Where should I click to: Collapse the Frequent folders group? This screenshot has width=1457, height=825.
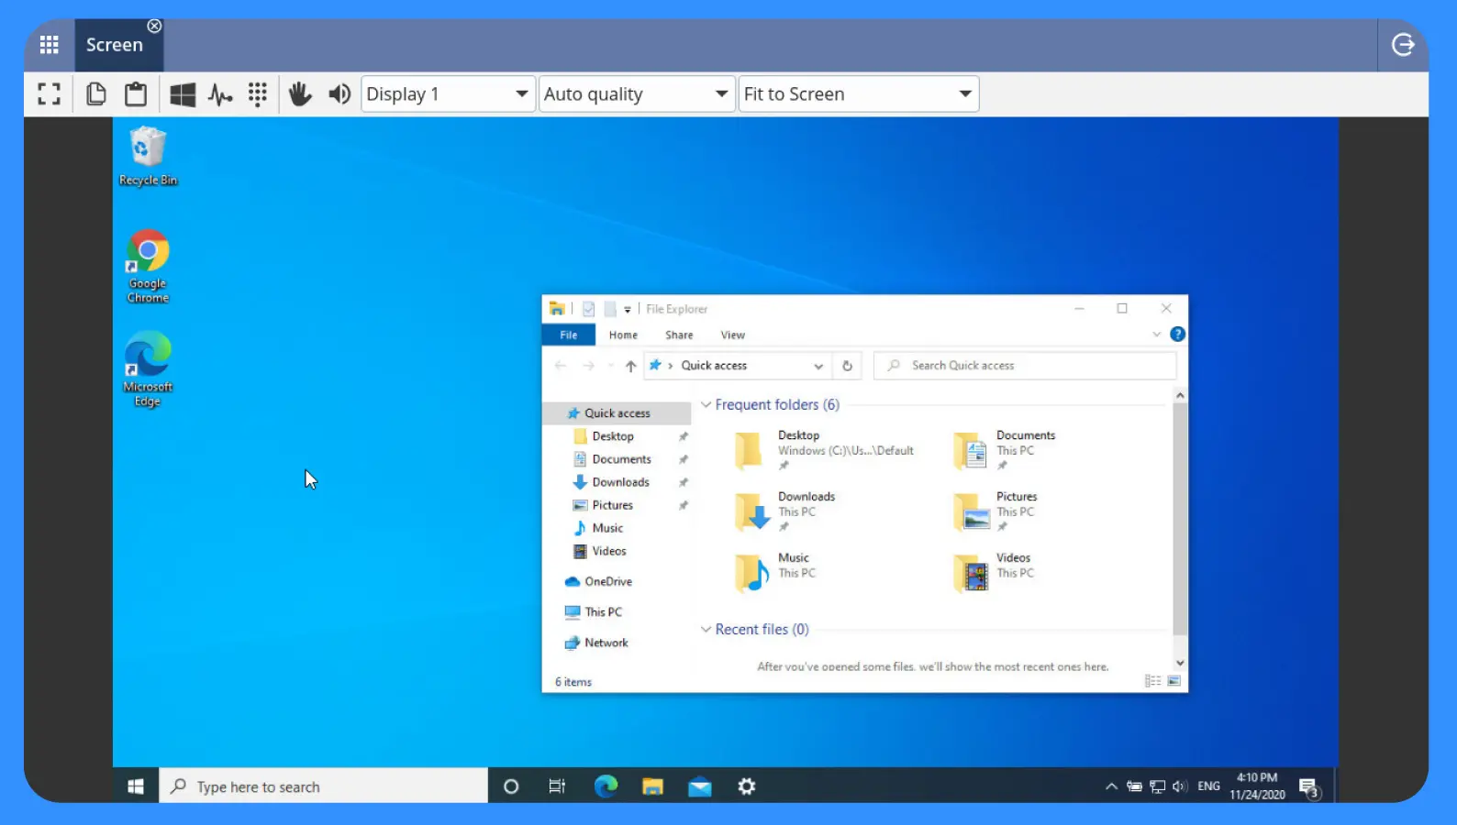(x=706, y=404)
